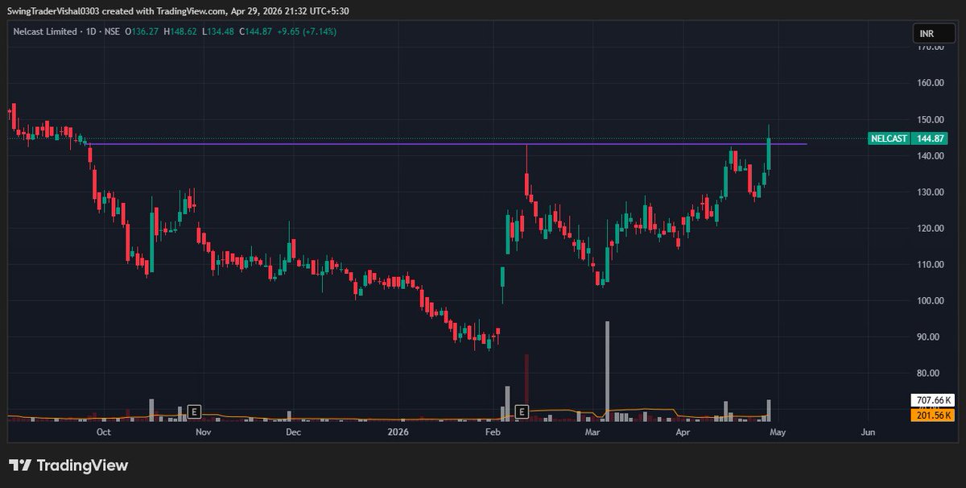Screen dimensions: 966x488
Task: Click the 110.00 price axis label
Action: pyautogui.click(x=931, y=264)
